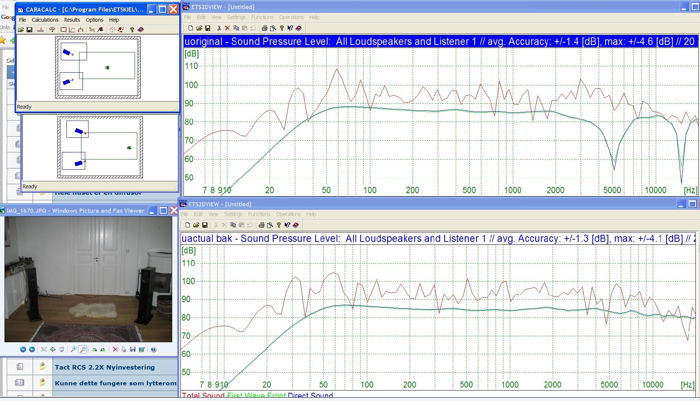The height and width of the screenshot is (401, 700).
Task: Zoom in magnifier in Picture Viewer
Action: (74, 349)
